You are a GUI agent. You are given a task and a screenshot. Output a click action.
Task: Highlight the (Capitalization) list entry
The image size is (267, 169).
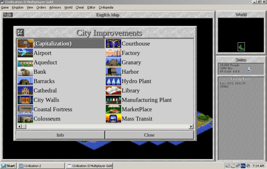tap(61, 43)
